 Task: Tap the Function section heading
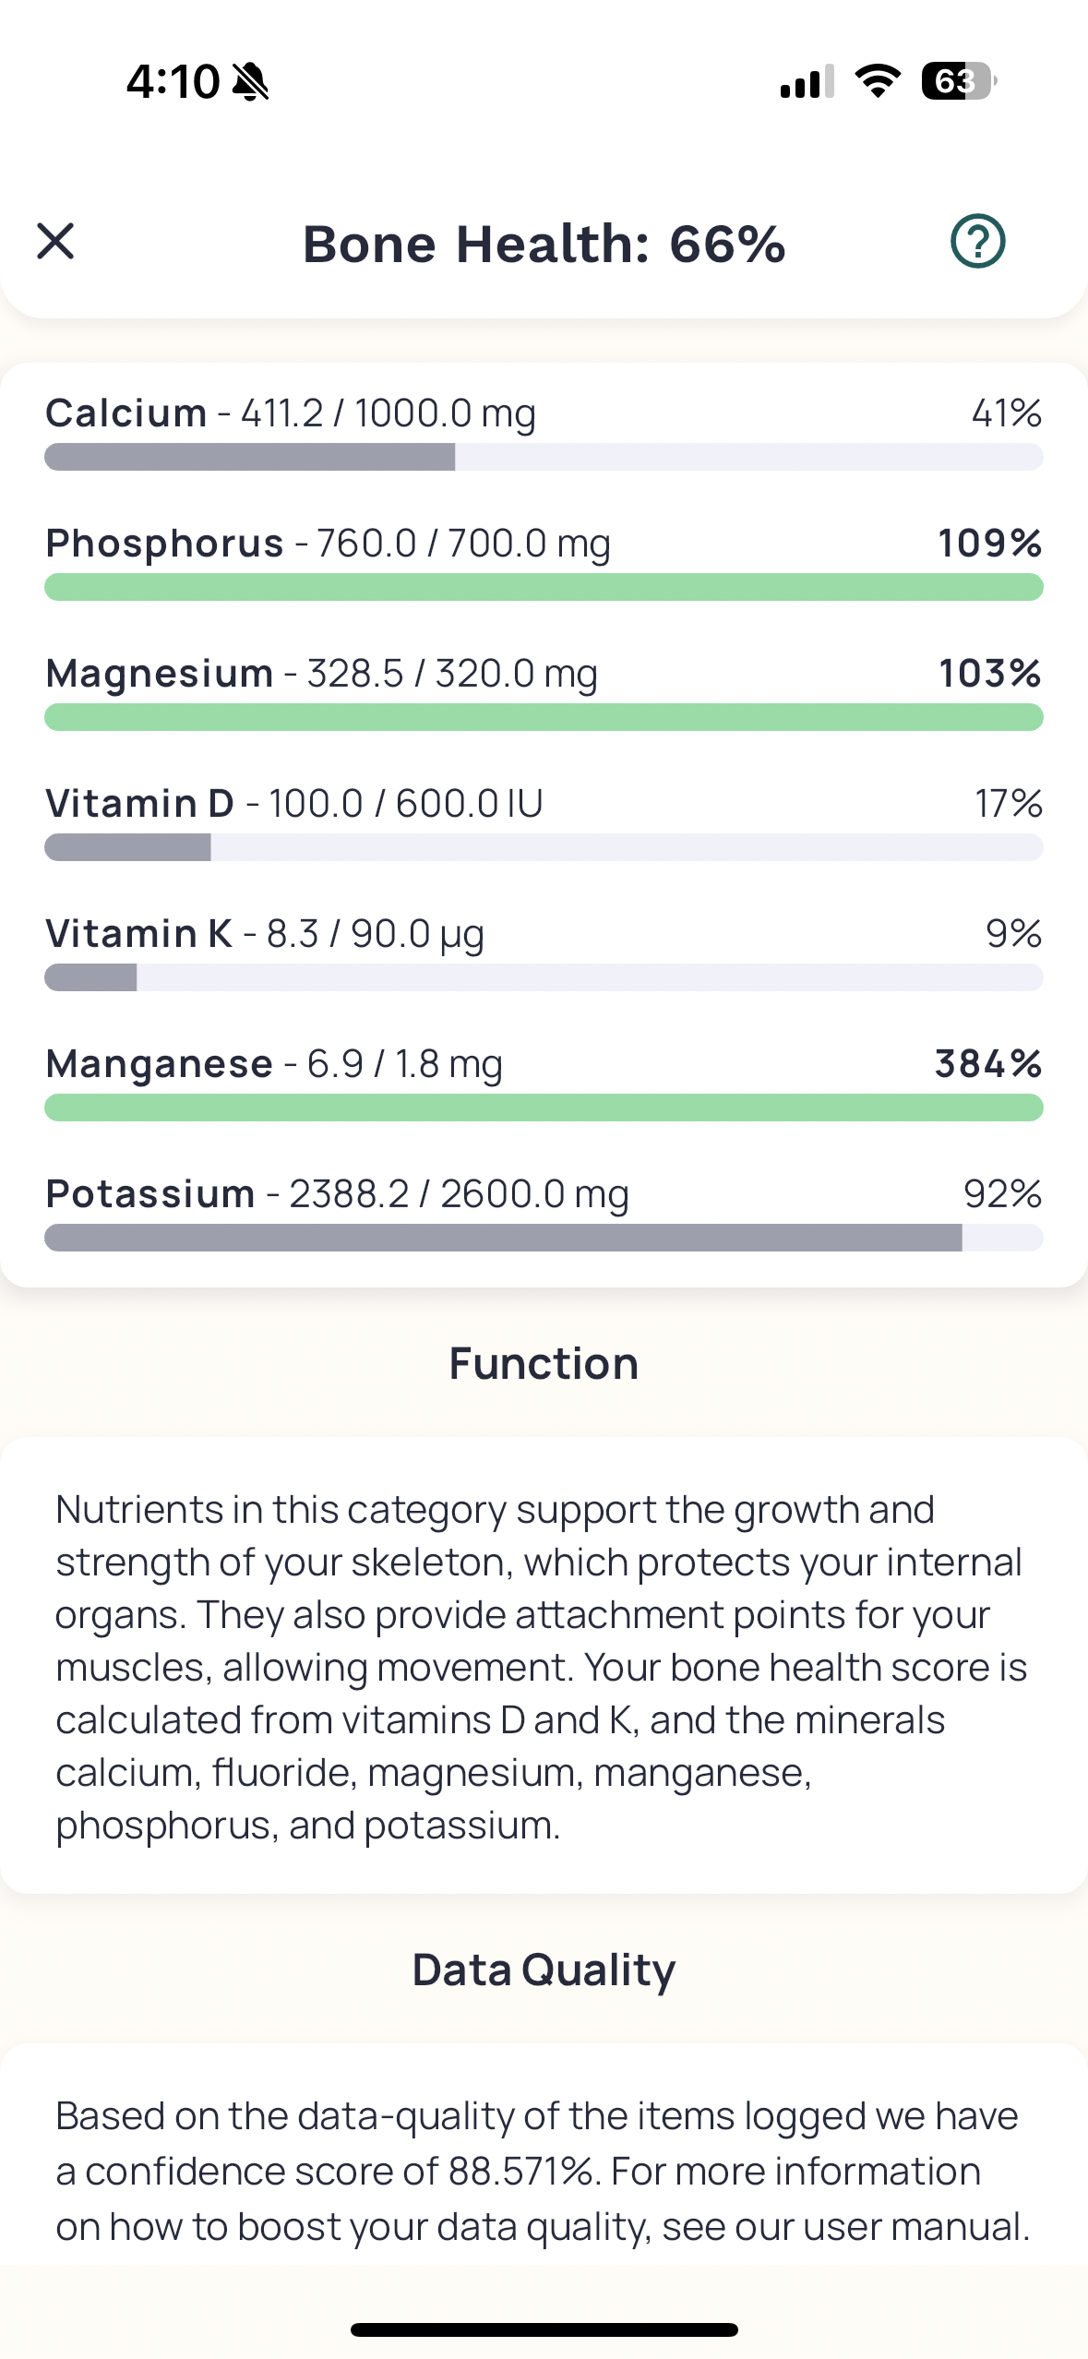click(x=544, y=1363)
